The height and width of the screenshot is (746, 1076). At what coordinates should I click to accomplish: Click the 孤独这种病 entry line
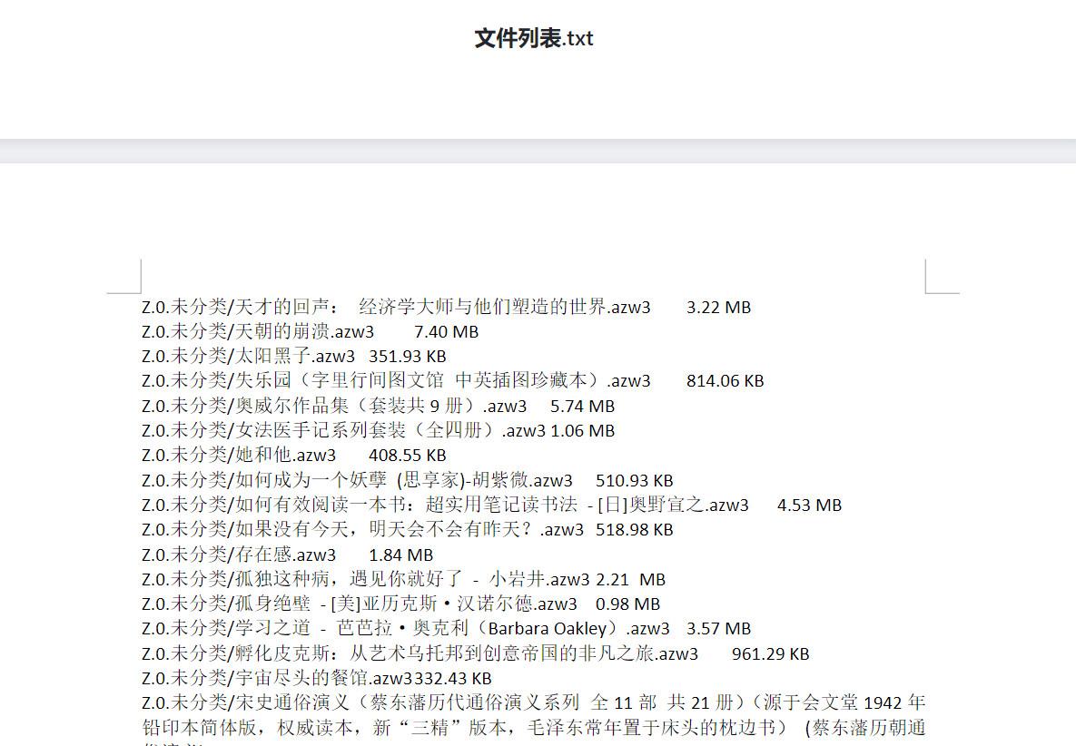click(365, 579)
